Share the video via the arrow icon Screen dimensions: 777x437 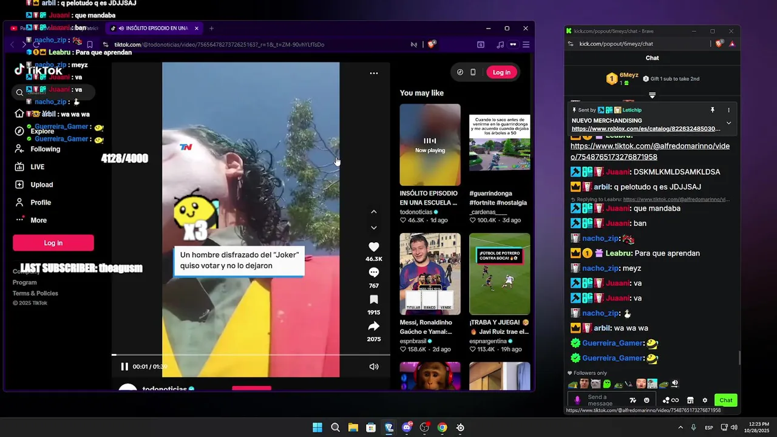click(x=374, y=326)
